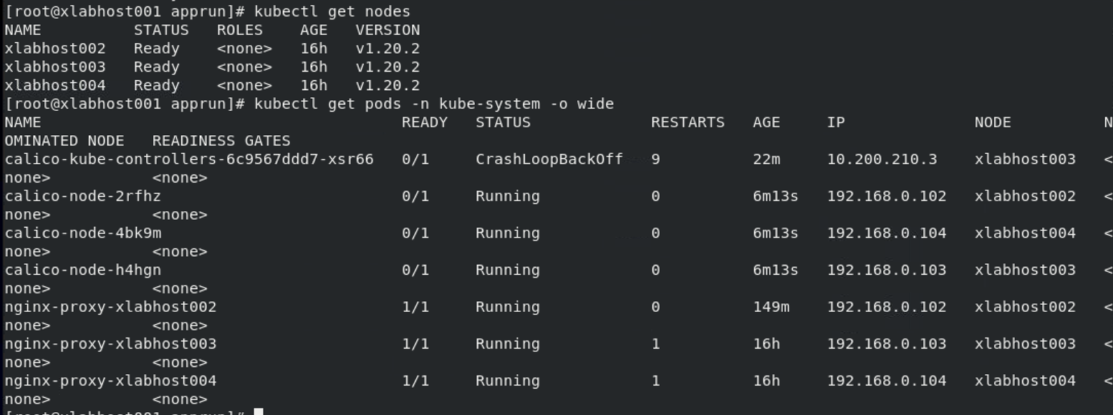1113x415 pixels.
Task: Click the 22m age value
Action: pos(766,160)
